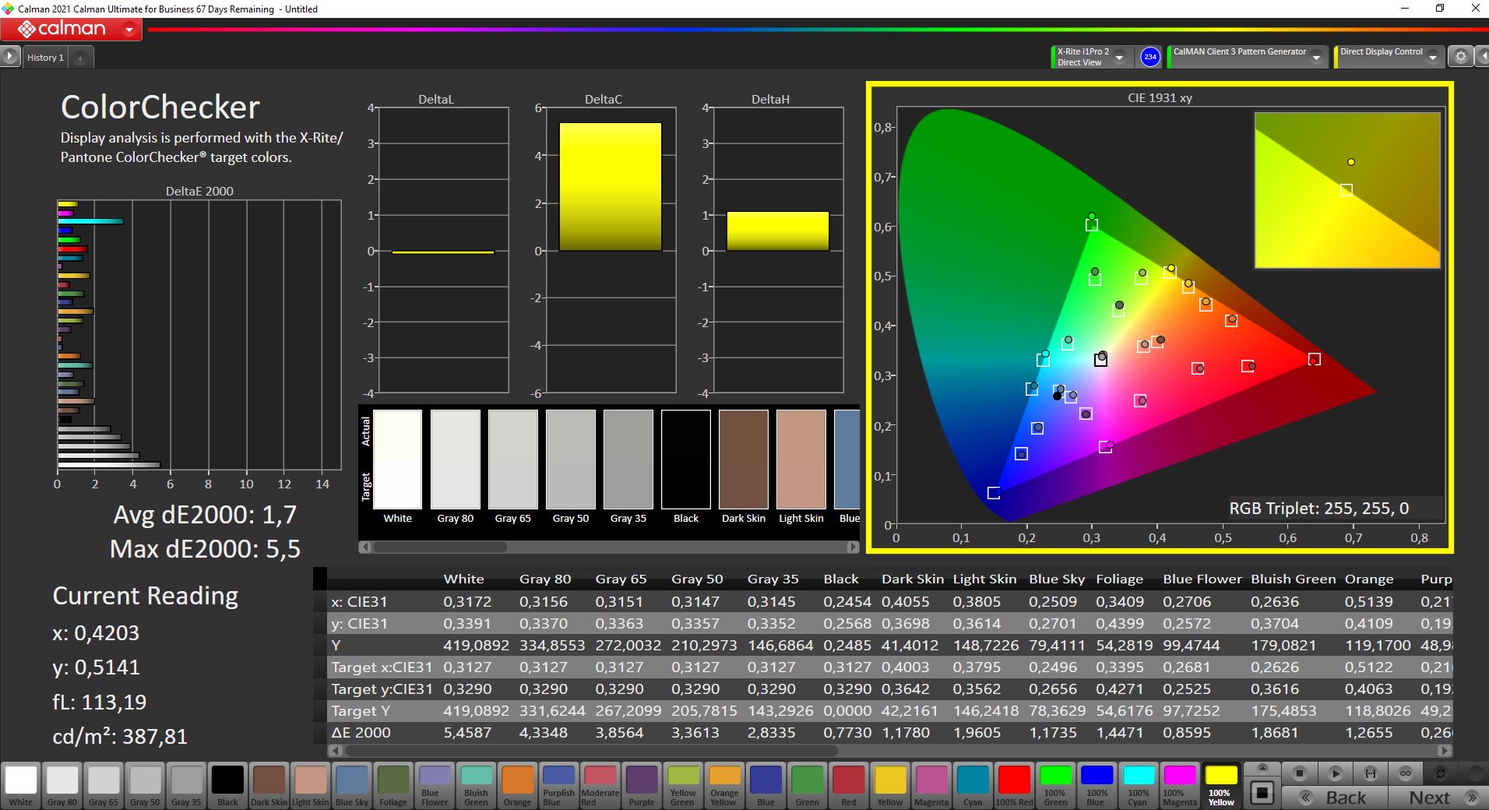1489x810 pixels.
Task: Select the Dark Skin patch in bottom strip
Action: click(269, 785)
